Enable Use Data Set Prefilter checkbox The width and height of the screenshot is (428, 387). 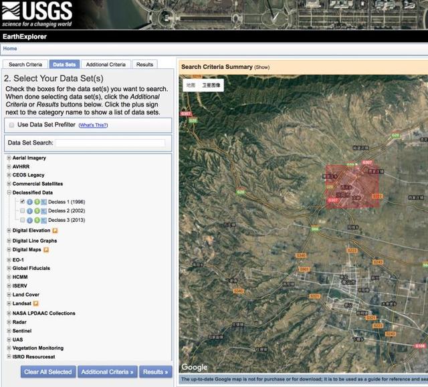tap(11, 125)
